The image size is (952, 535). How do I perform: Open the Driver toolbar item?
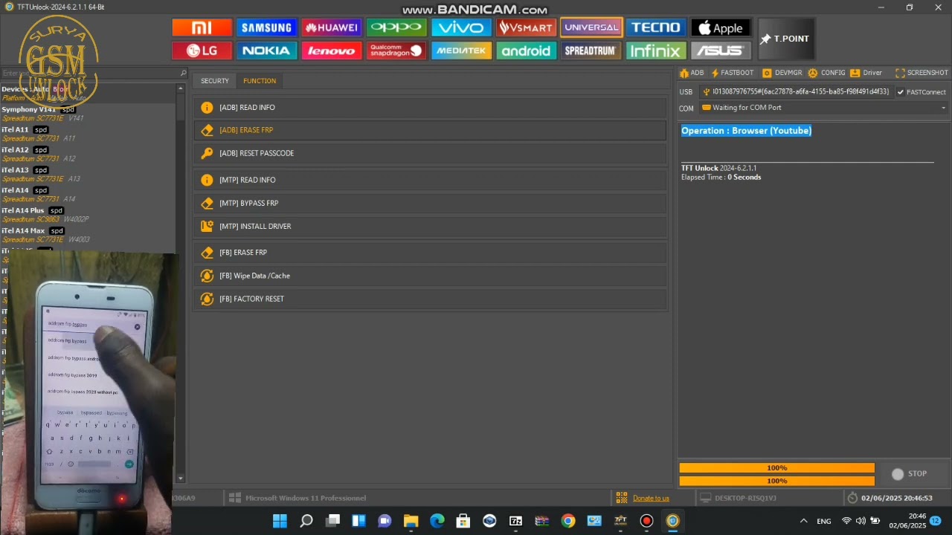pos(866,73)
